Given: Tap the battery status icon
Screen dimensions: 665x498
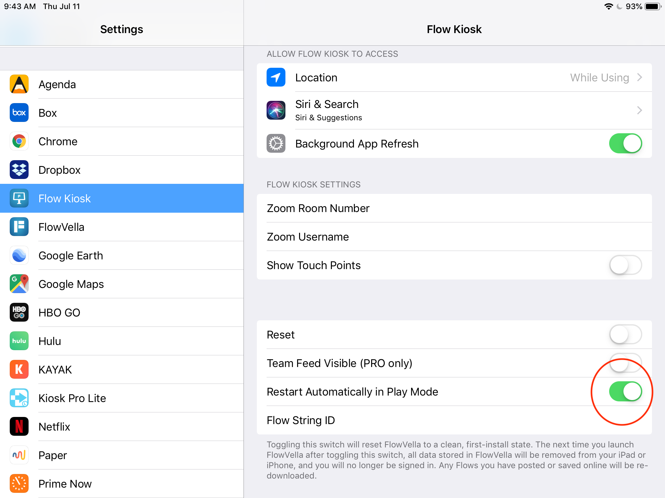Looking at the screenshot, I should tap(653, 6).
